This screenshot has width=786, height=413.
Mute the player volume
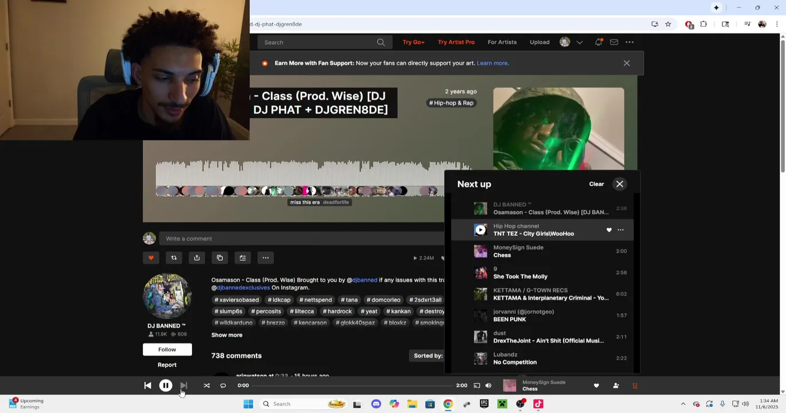[488, 385]
